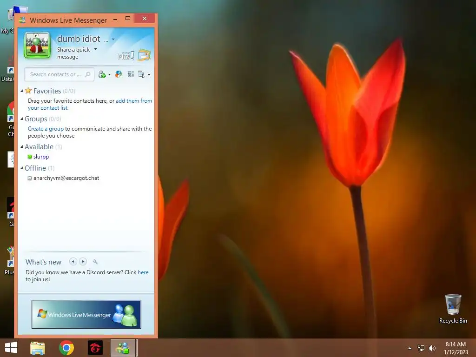Launch Google Chrome from the taskbar
476x357 pixels.
(66, 348)
